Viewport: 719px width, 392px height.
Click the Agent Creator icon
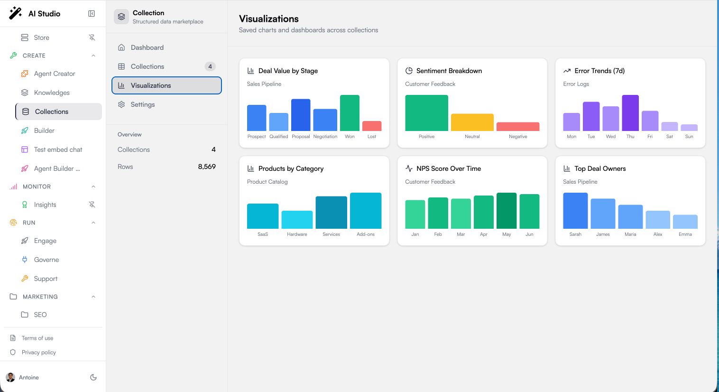coord(25,74)
